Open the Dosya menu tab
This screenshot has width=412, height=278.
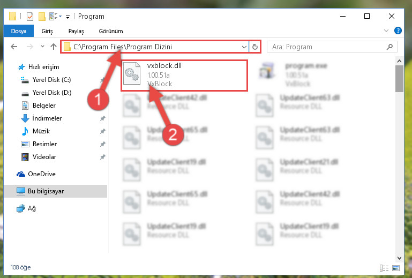coord(19,31)
